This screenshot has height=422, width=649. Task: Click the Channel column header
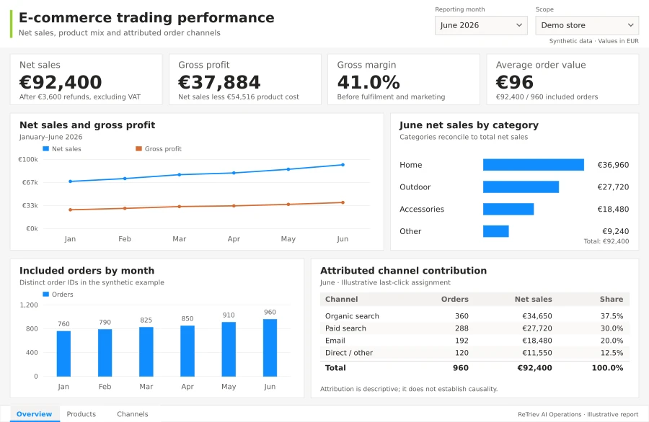342,300
